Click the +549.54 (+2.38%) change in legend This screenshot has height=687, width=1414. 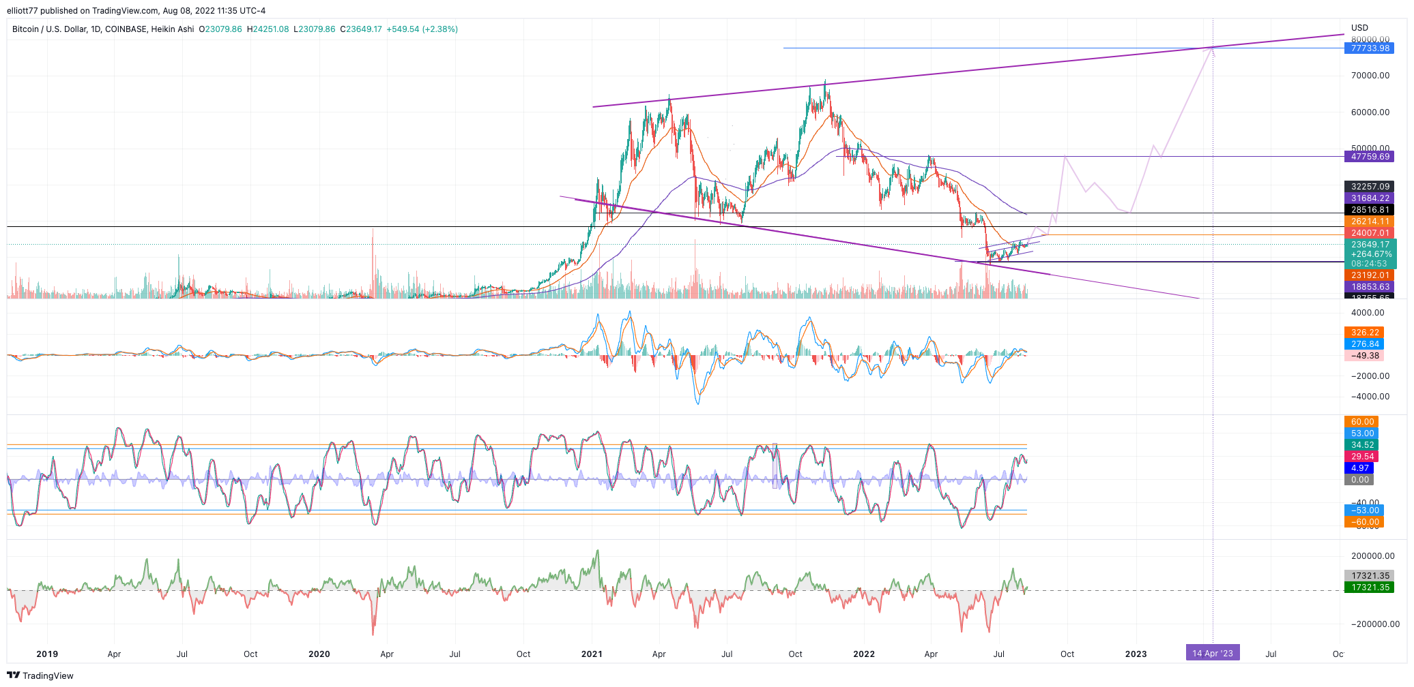pos(422,29)
